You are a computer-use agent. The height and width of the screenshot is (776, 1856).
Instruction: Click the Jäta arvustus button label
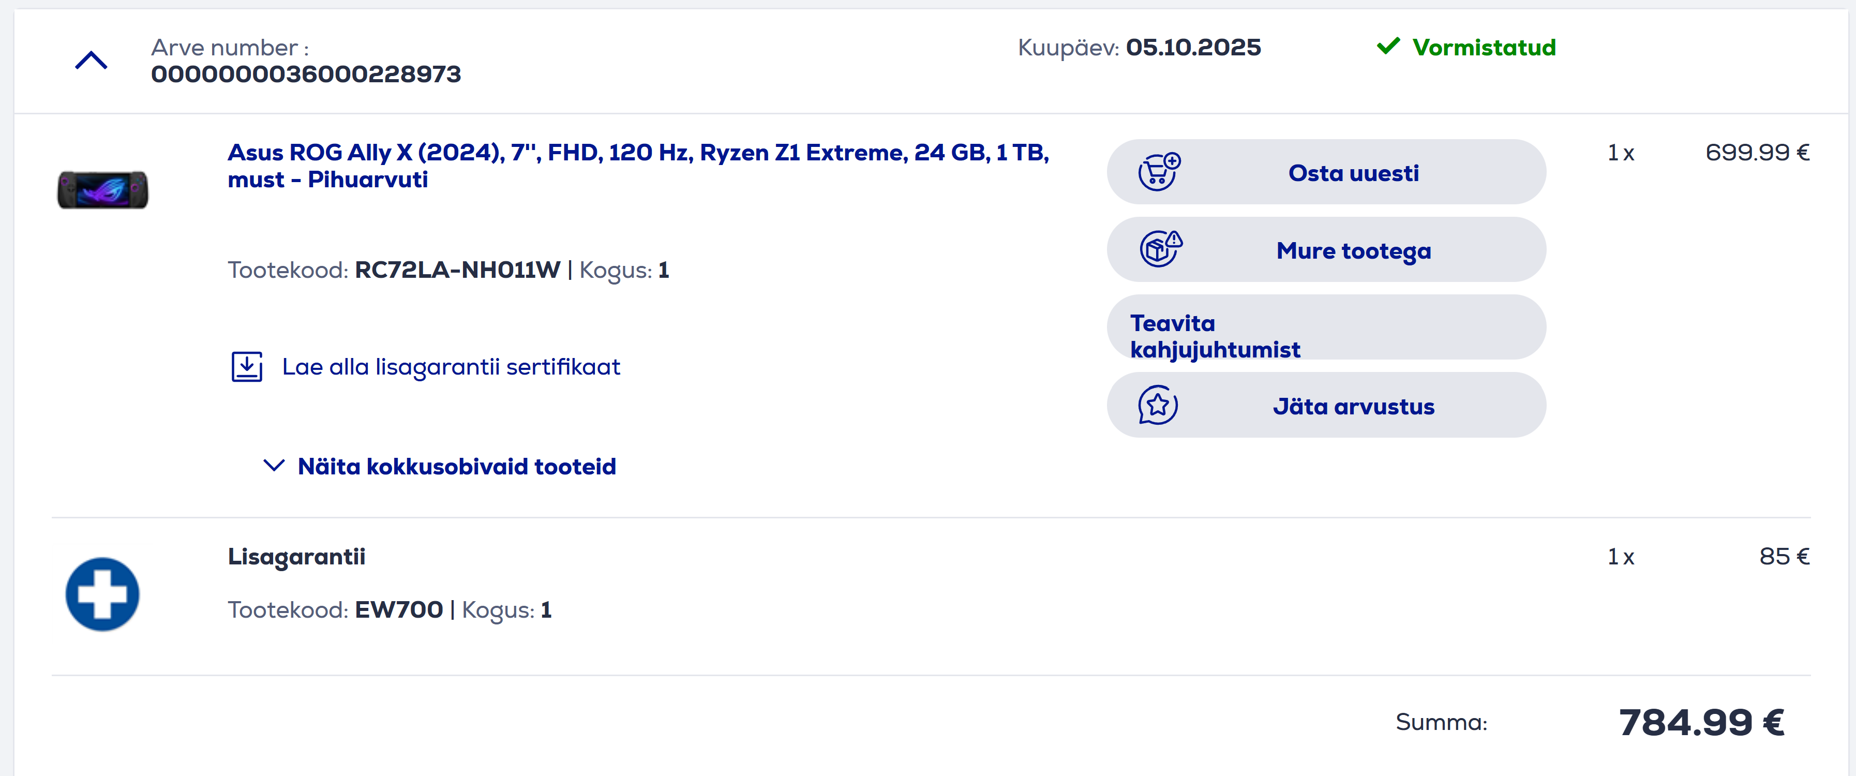point(1353,407)
